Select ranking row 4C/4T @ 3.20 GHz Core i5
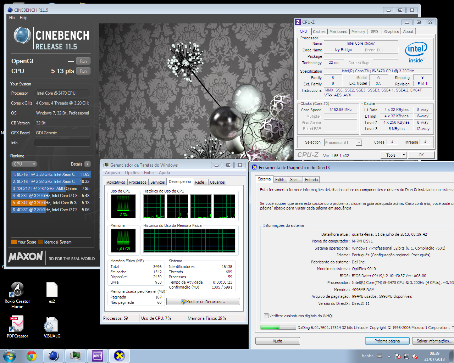Screen dimensions: 454x363 pyautogui.click(x=51, y=203)
